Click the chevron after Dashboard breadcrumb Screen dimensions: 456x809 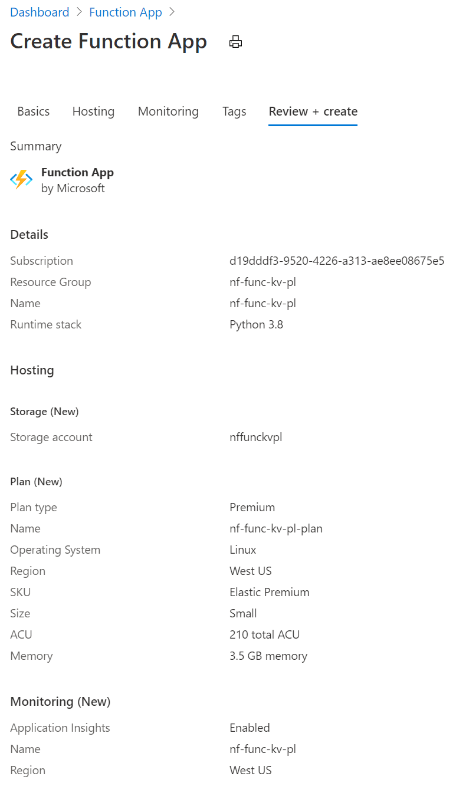tap(78, 12)
